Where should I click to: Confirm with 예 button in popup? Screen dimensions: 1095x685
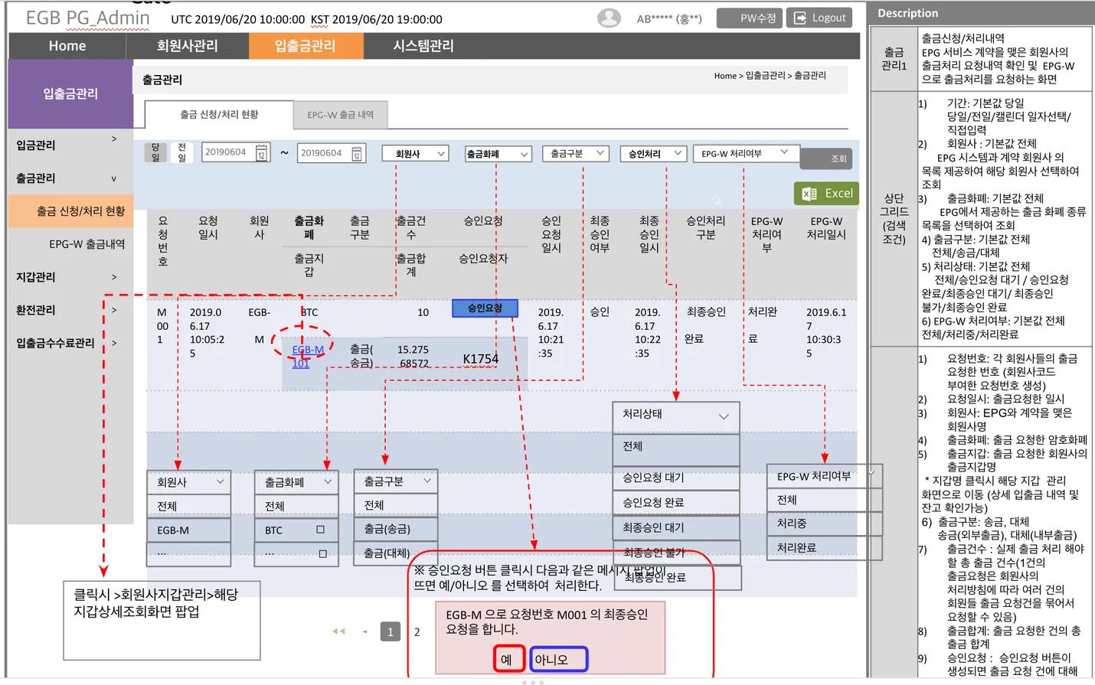[x=508, y=659]
